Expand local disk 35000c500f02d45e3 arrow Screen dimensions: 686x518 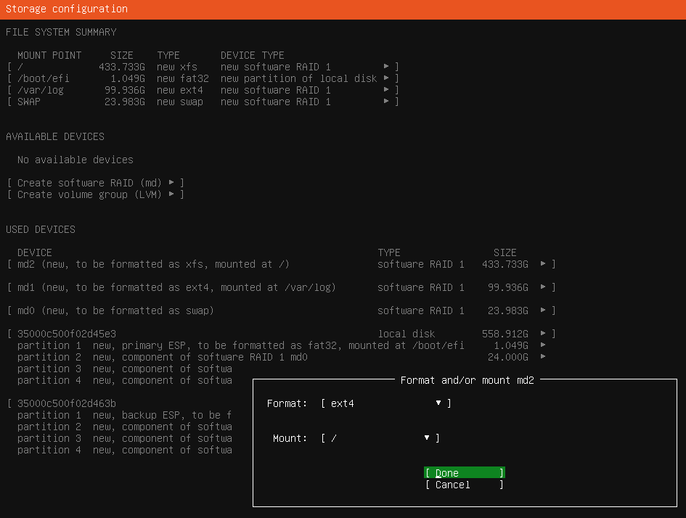[x=543, y=334]
